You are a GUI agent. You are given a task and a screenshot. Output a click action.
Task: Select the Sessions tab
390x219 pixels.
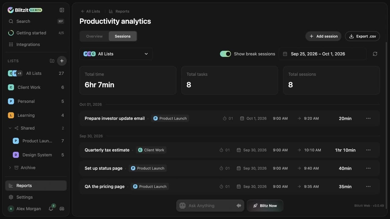[123, 36]
